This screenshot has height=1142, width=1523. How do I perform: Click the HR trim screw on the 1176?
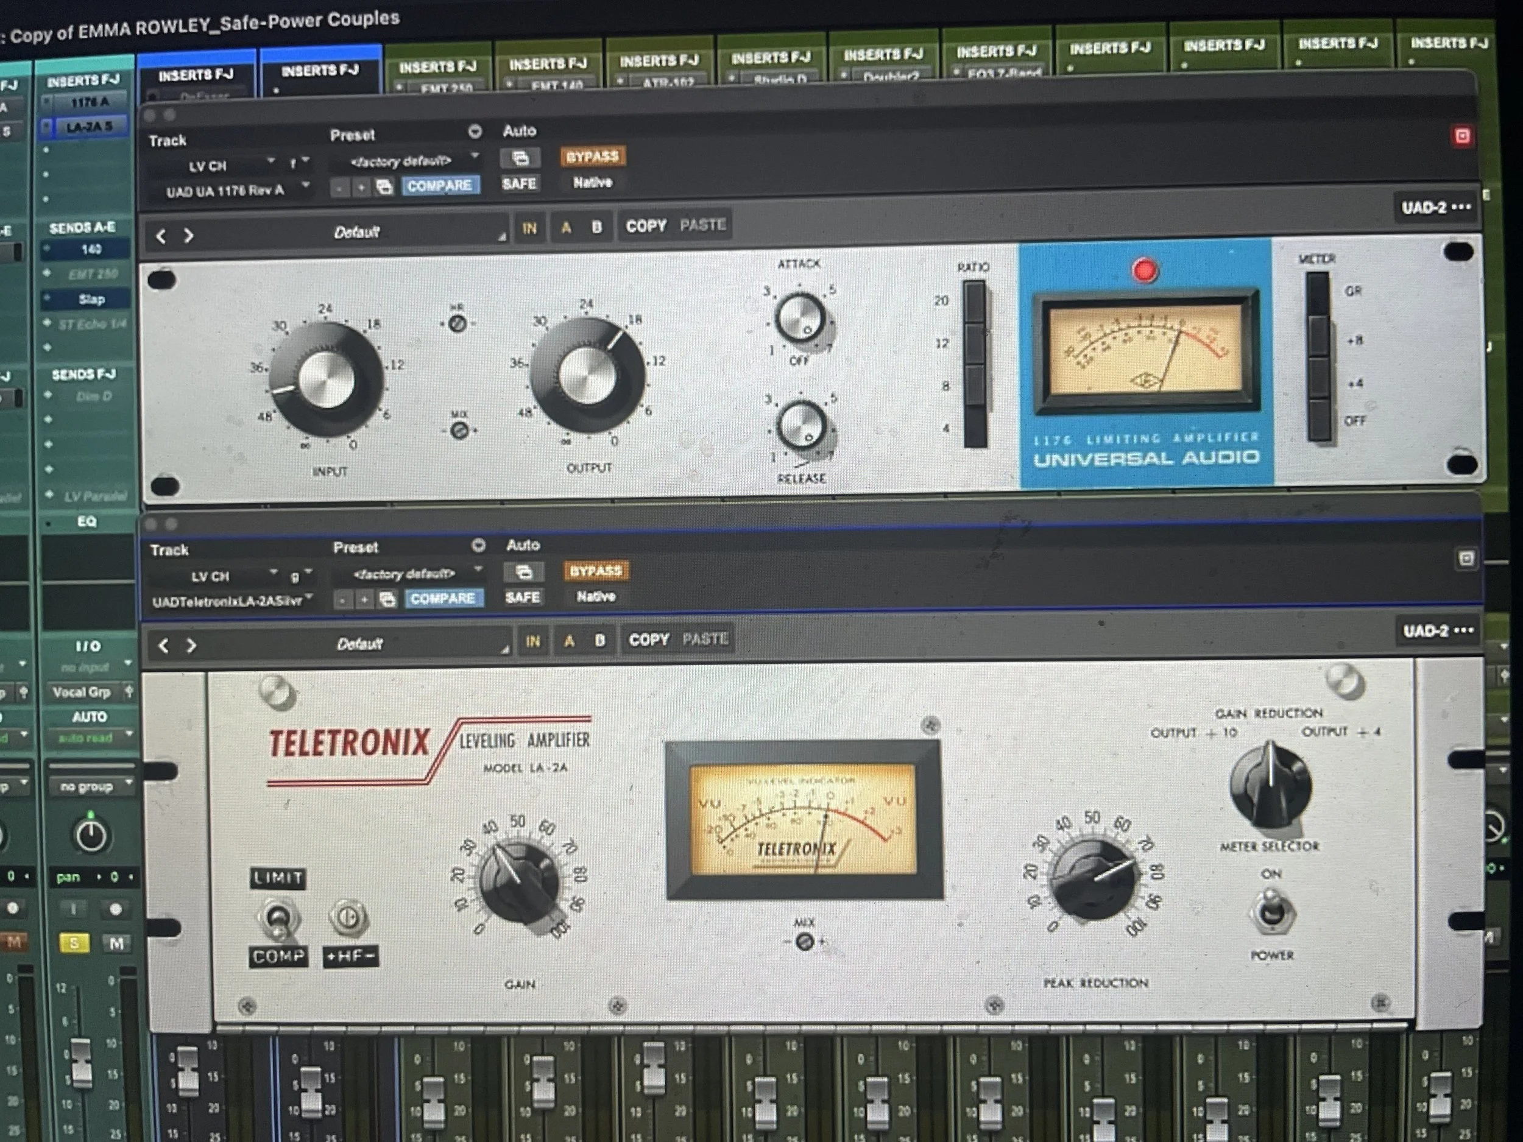pos(457,323)
